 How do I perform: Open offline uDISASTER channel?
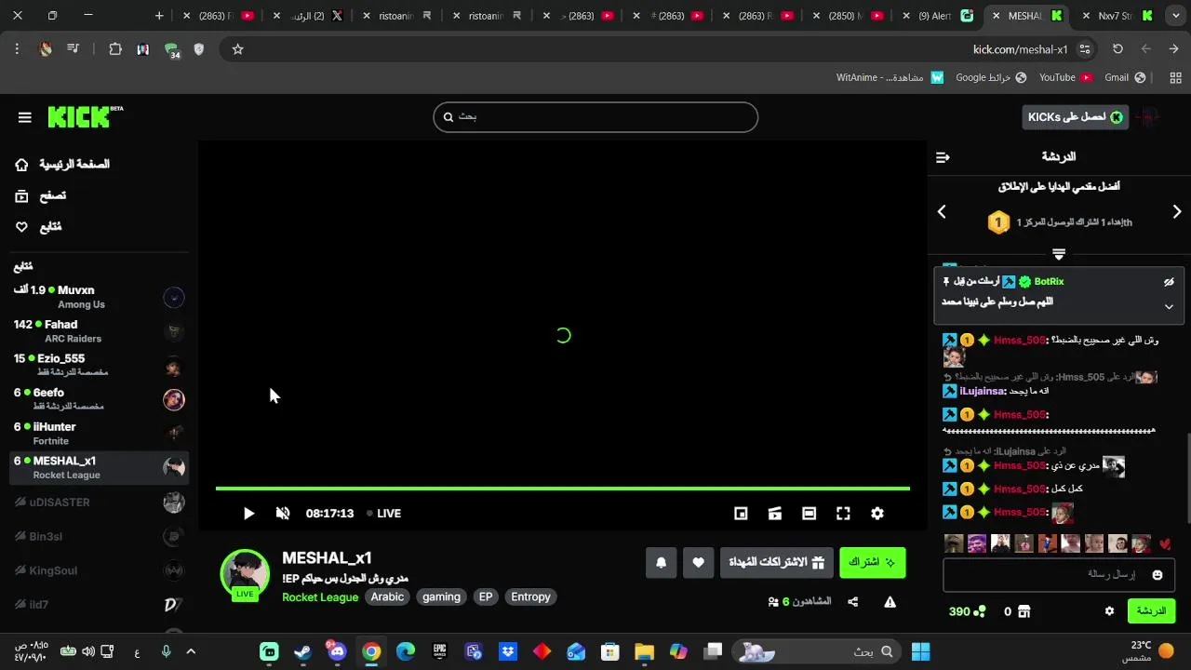coord(99,502)
